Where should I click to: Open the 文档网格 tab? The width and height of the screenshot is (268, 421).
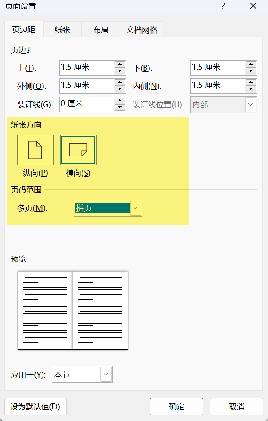[142, 30]
